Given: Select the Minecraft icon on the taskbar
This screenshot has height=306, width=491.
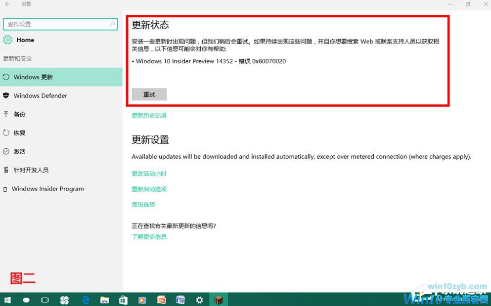Looking at the screenshot, I should tap(219, 300).
